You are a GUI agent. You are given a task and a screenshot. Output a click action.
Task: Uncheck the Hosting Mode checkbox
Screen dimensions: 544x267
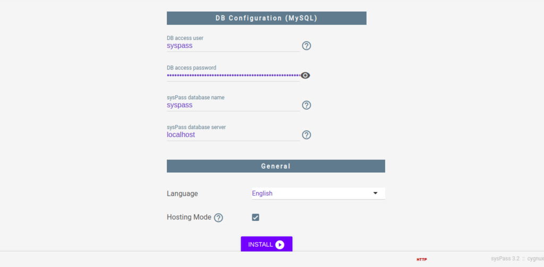[x=256, y=218]
